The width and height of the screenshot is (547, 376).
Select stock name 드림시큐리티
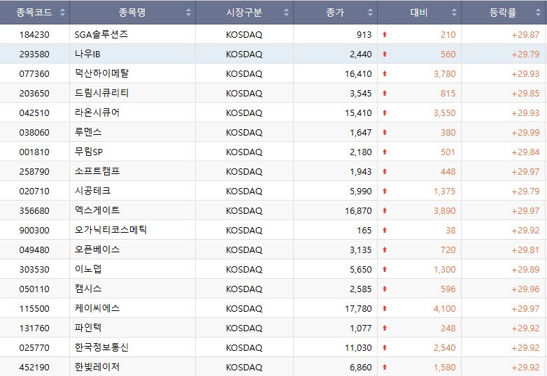click(101, 93)
